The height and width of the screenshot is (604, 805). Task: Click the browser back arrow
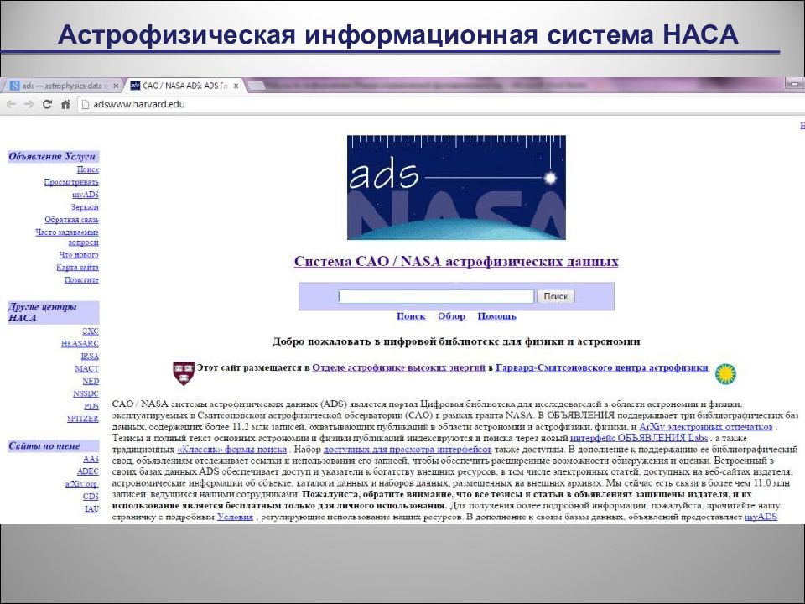tap(11, 104)
